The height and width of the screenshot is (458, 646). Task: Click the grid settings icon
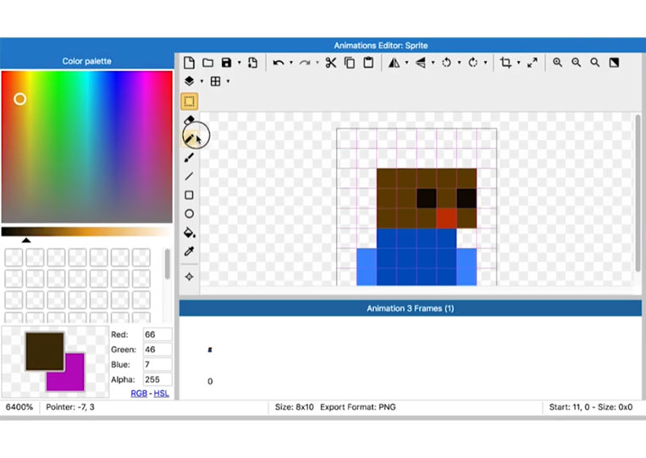coord(215,81)
